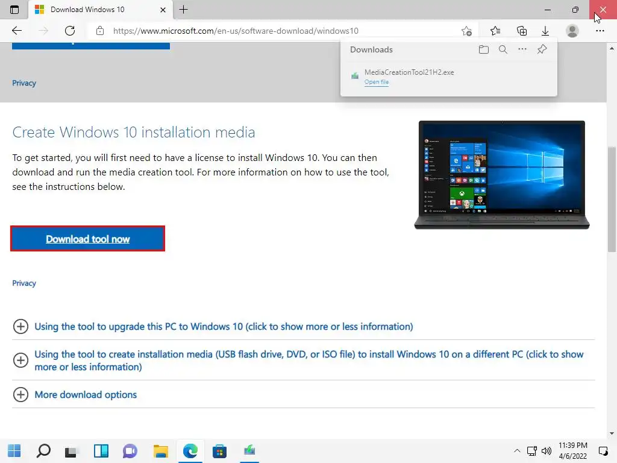
Task: Toggle the Downloads toolbar button
Action: (545, 31)
